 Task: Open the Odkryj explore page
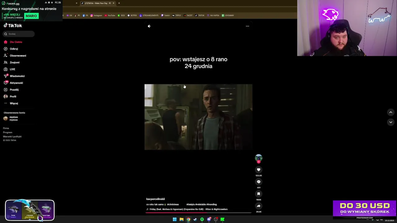click(x=11, y=49)
